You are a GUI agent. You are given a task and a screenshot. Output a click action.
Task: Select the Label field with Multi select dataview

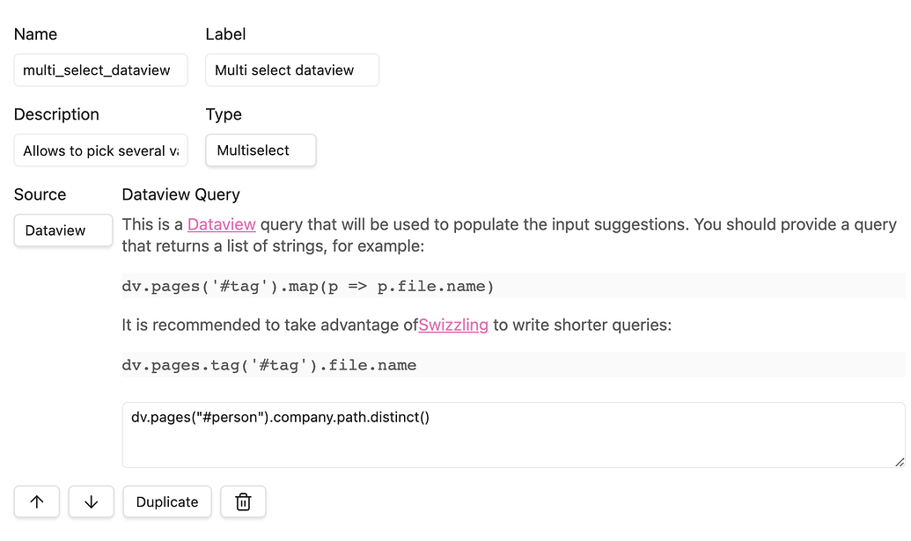coord(291,69)
